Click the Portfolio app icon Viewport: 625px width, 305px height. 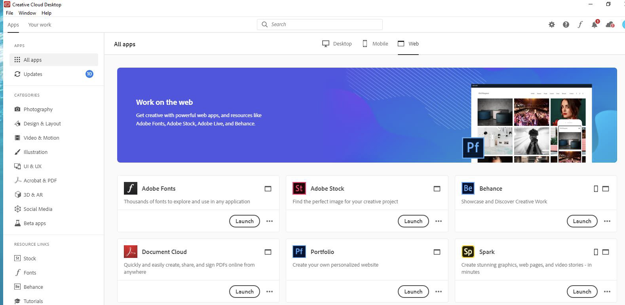pos(299,252)
